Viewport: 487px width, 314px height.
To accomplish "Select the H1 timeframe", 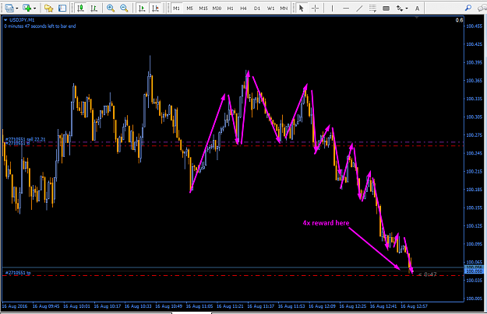I will (230, 9).
